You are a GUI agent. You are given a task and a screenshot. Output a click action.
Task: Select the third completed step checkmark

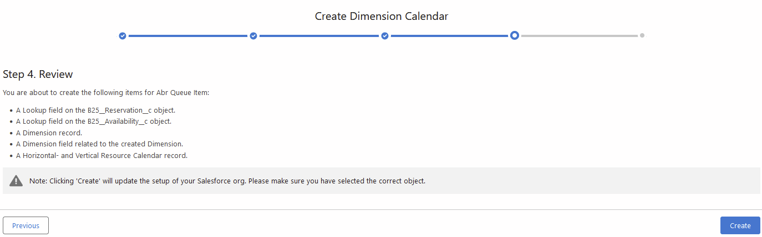[x=384, y=36]
